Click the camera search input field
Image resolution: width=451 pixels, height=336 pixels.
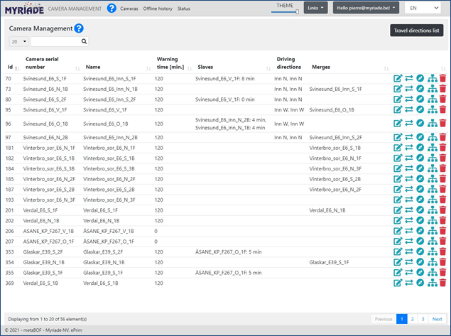[x=55, y=42]
